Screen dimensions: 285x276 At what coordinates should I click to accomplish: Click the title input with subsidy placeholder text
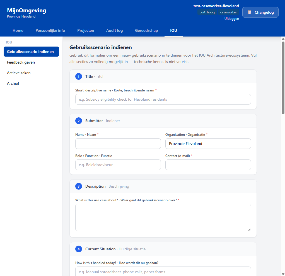coord(163,99)
